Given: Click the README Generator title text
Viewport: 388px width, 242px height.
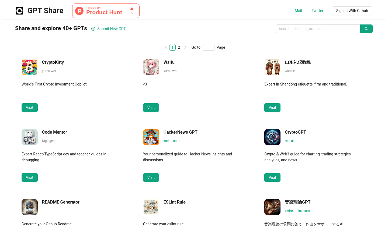Looking at the screenshot, I should pyautogui.click(x=61, y=202).
